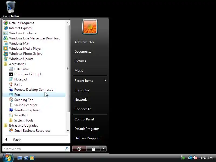Launch Internet Explorer icon
216x162 pixels.
[x=6, y=28]
